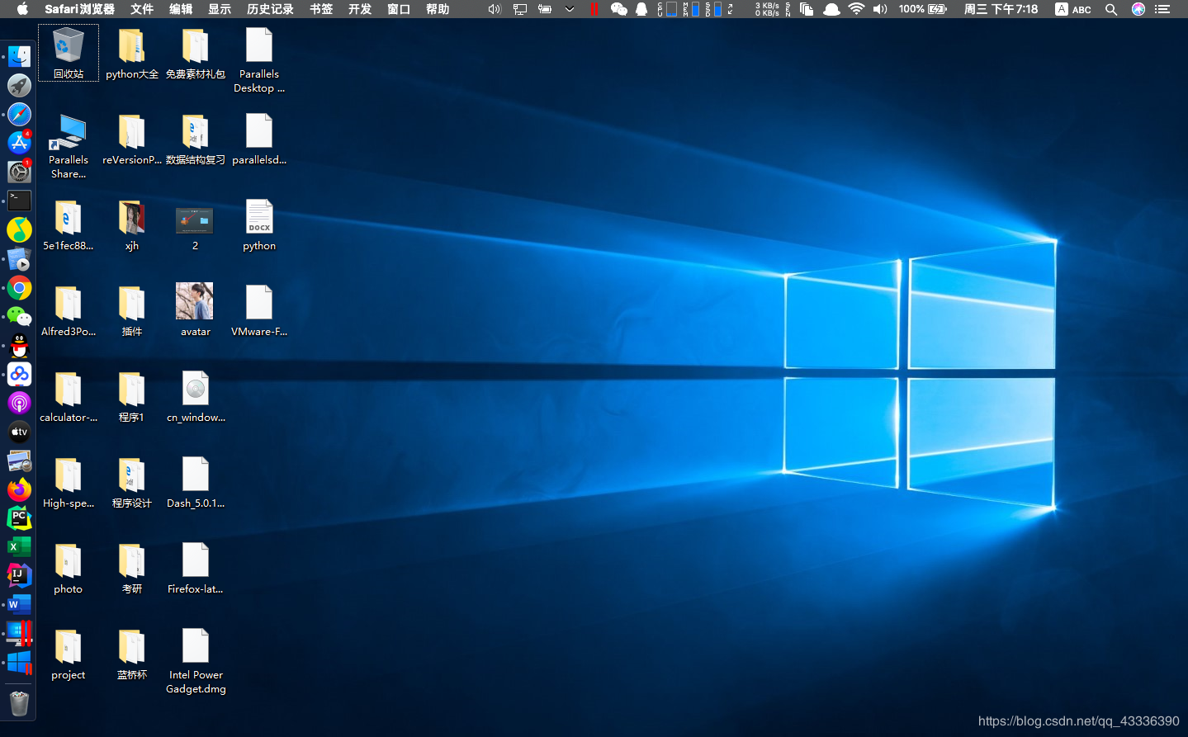This screenshot has width=1188, height=737.
Task: Select the project folder
Action: pos(69,654)
